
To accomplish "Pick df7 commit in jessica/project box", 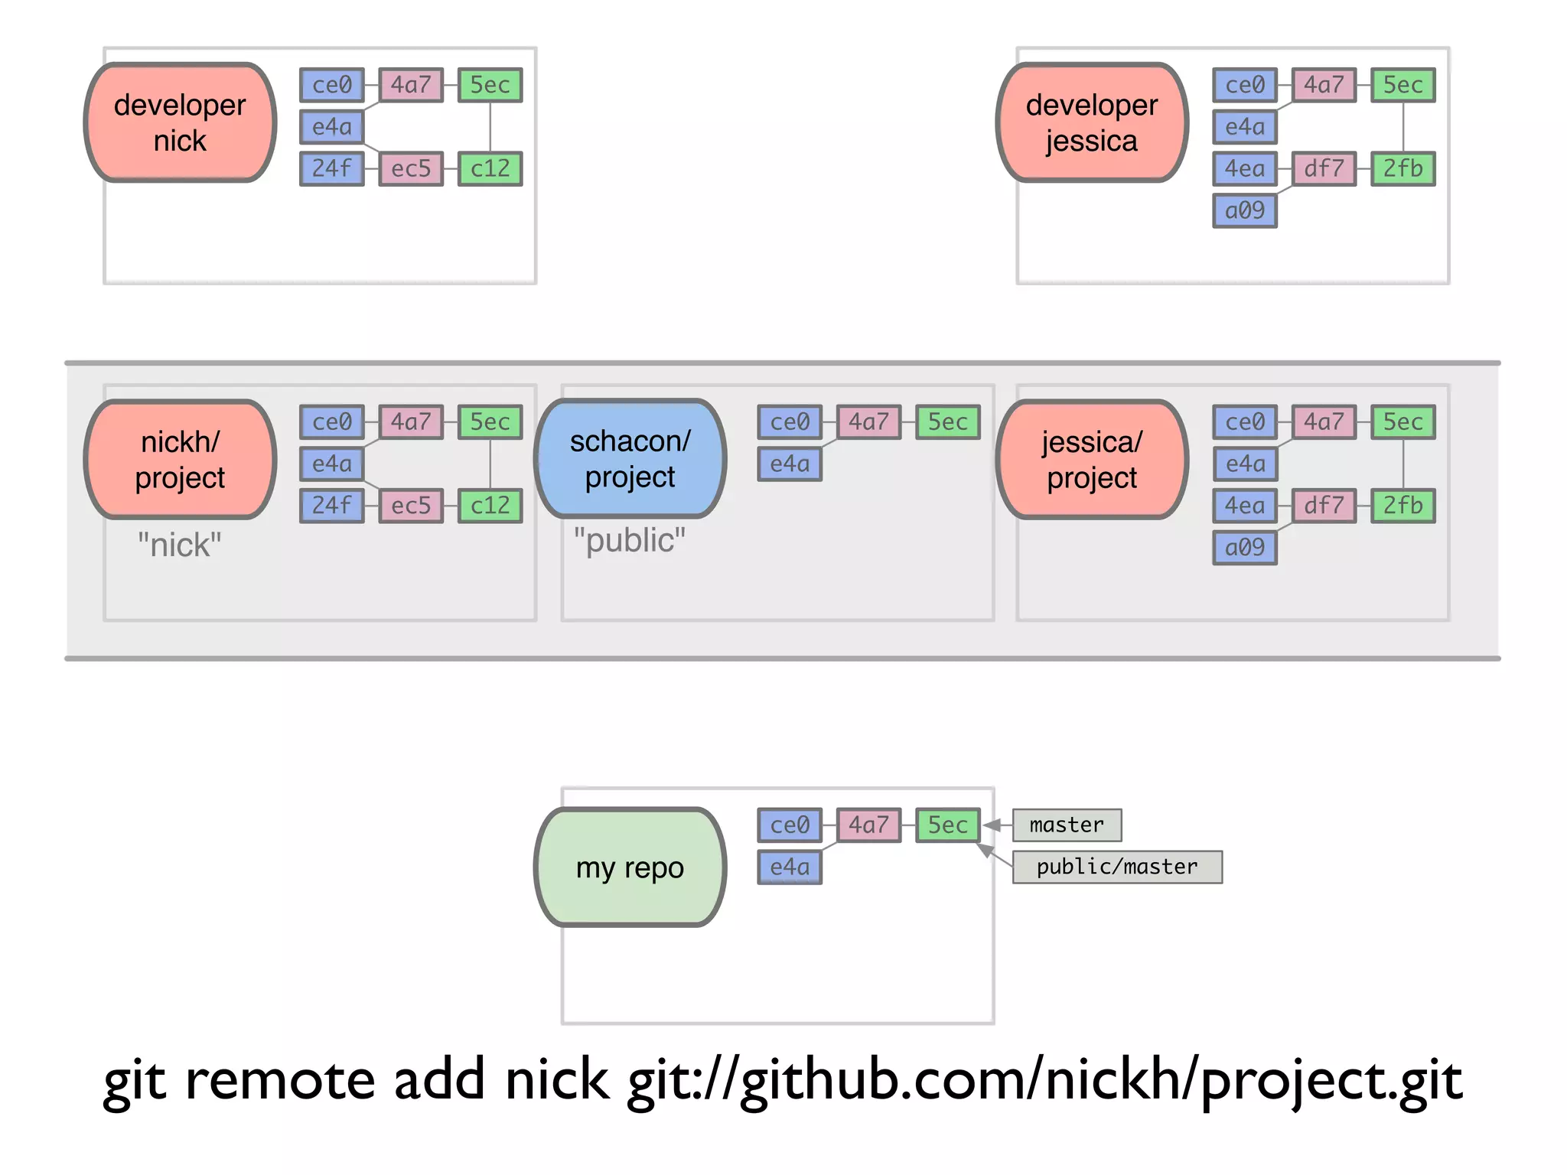I will pyautogui.click(x=1324, y=506).
